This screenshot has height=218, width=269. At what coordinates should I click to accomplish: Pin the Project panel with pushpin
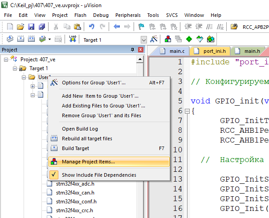pos(132,50)
